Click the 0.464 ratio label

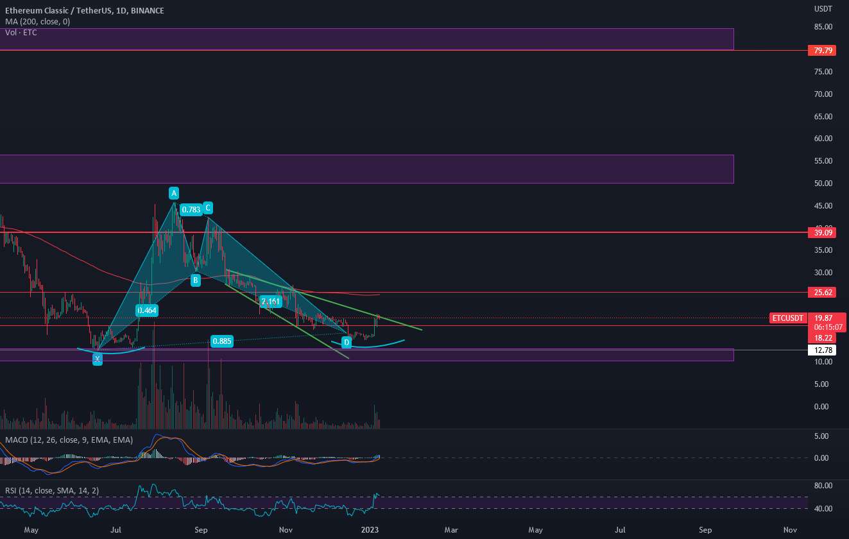tap(147, 311)
